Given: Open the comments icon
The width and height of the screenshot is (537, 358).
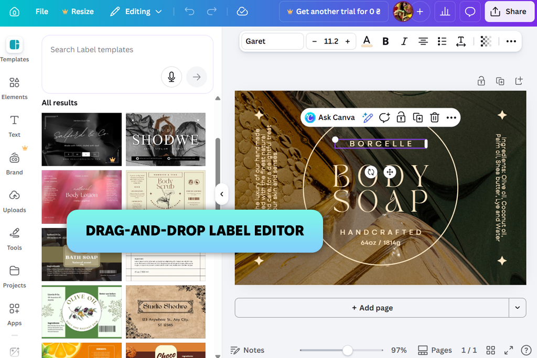Looking at the screenshot, I should 470,12.
